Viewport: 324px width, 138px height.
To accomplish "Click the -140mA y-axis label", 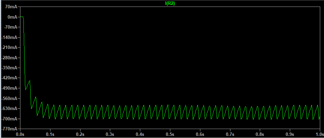I will 10,38.
